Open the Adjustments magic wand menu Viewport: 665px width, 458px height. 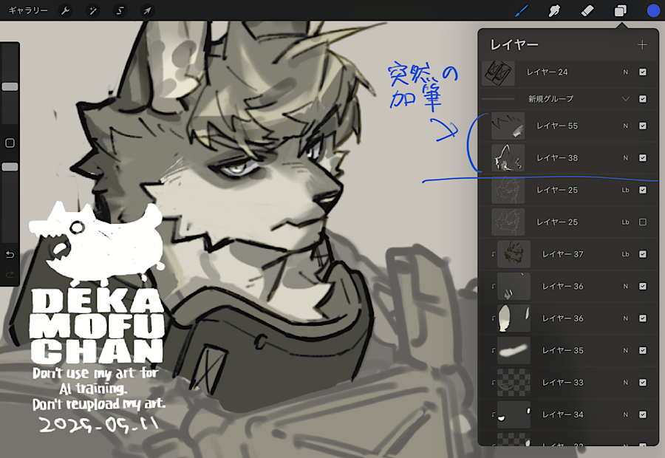pyautogui.click(x=92, y=10)
